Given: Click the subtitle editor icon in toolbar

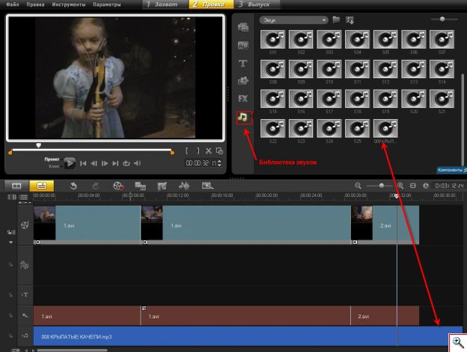Looking at the screenshot, I should point(207,186).
